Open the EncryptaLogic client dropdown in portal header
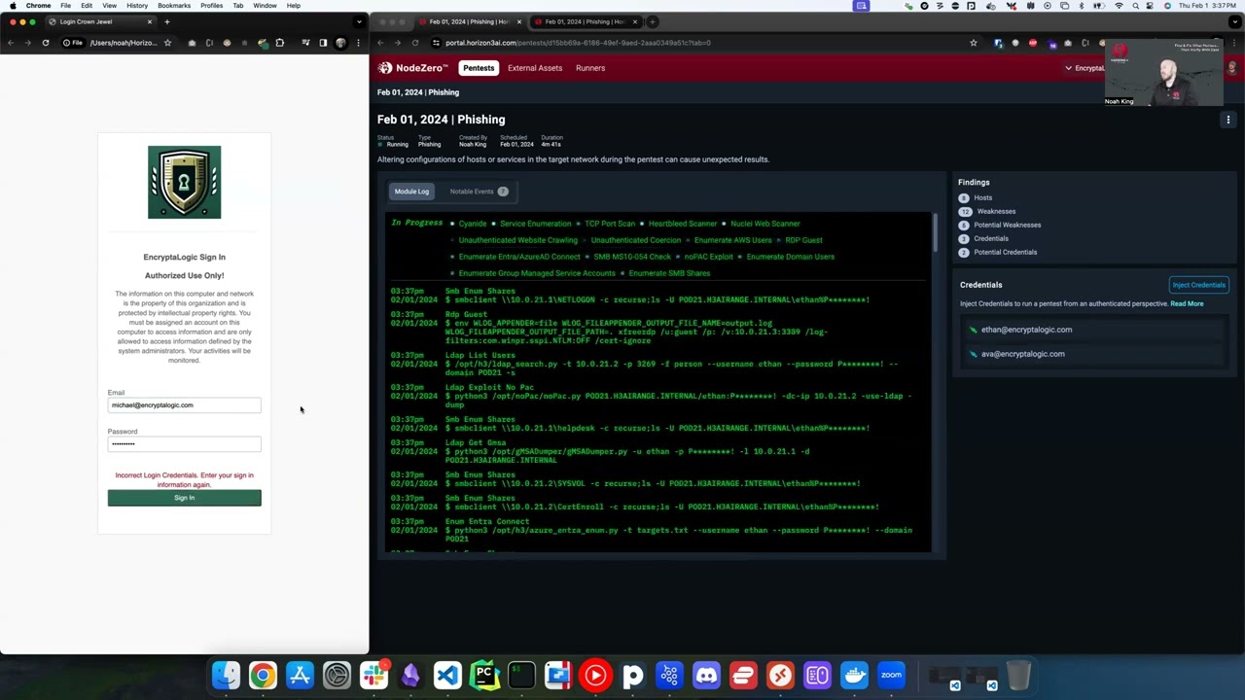 tap(1085, 68)
